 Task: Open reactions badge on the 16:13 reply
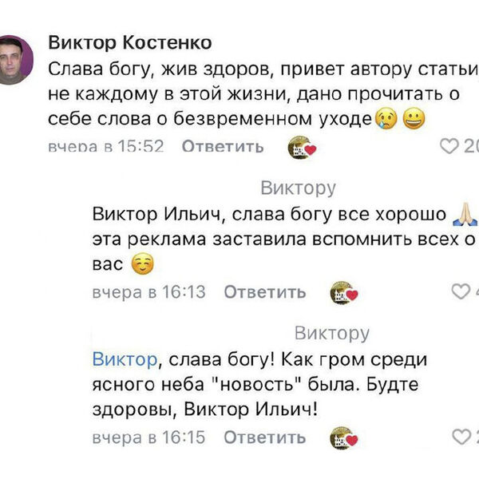(x=344, y=292)
